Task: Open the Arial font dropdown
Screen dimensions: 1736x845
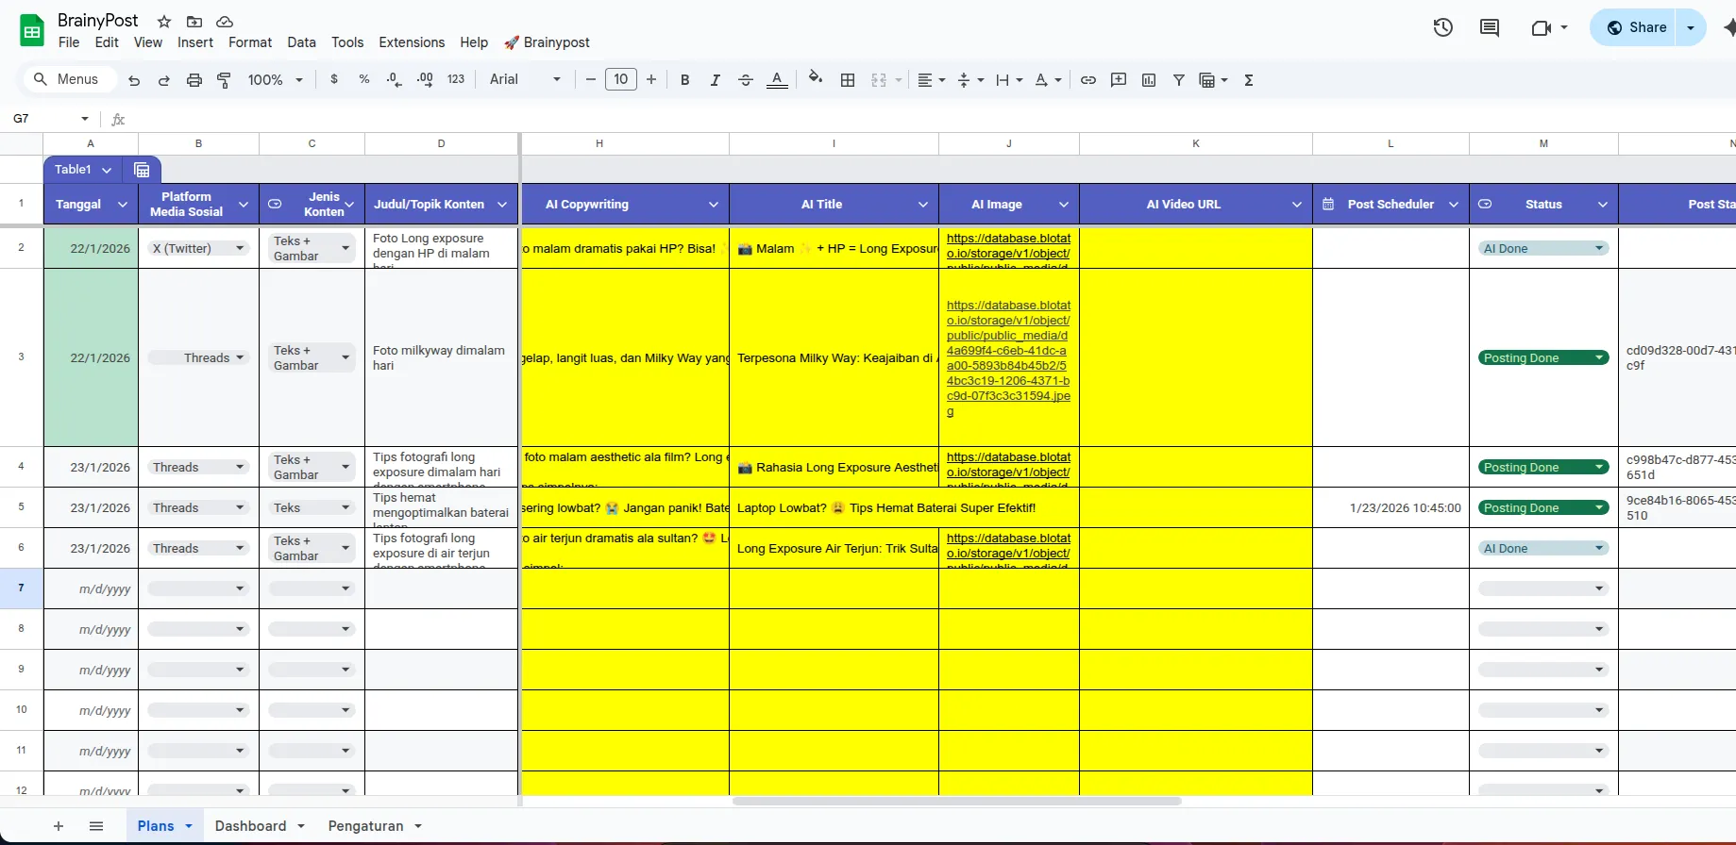Action: [x=525, y=79]
